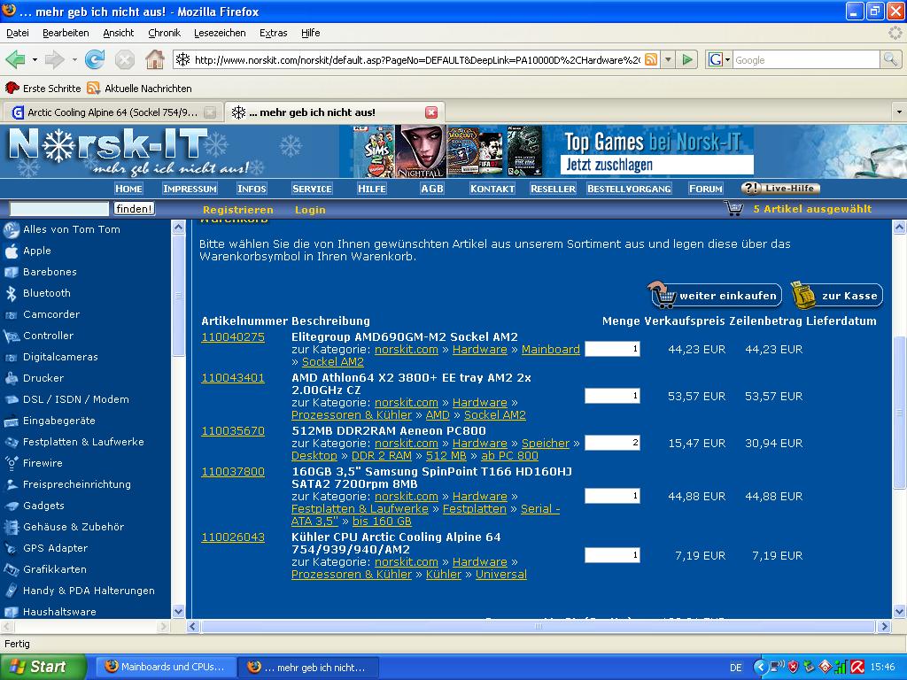Click the Forward arrow button
The image size is (907, 680).
55,59
